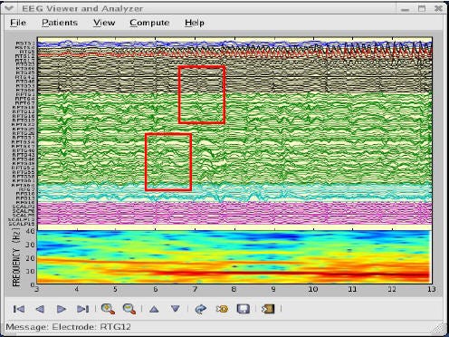Image resolution: width=449 pixels, height=337 pixels.
Task: Click the zoom out magnifier icon
Action: pos(129,309)
